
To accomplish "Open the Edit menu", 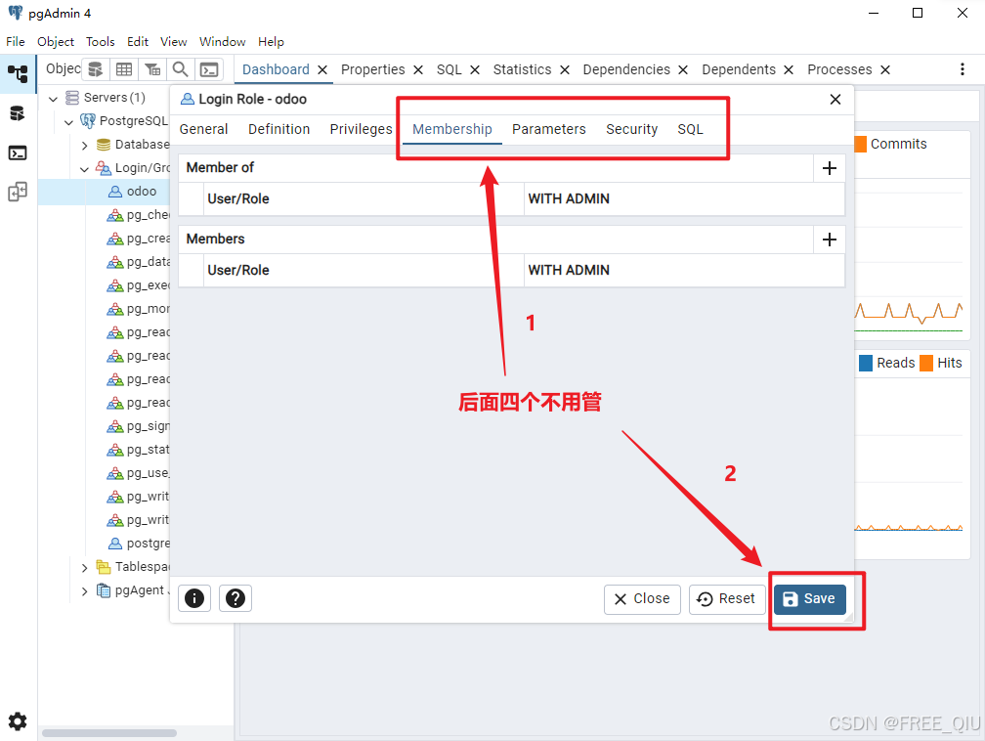I will pos(138,41).
